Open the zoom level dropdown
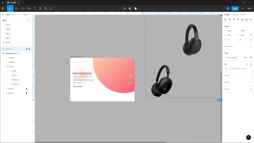254x143 pixels. pyautogui.click(x=250, y=9)
